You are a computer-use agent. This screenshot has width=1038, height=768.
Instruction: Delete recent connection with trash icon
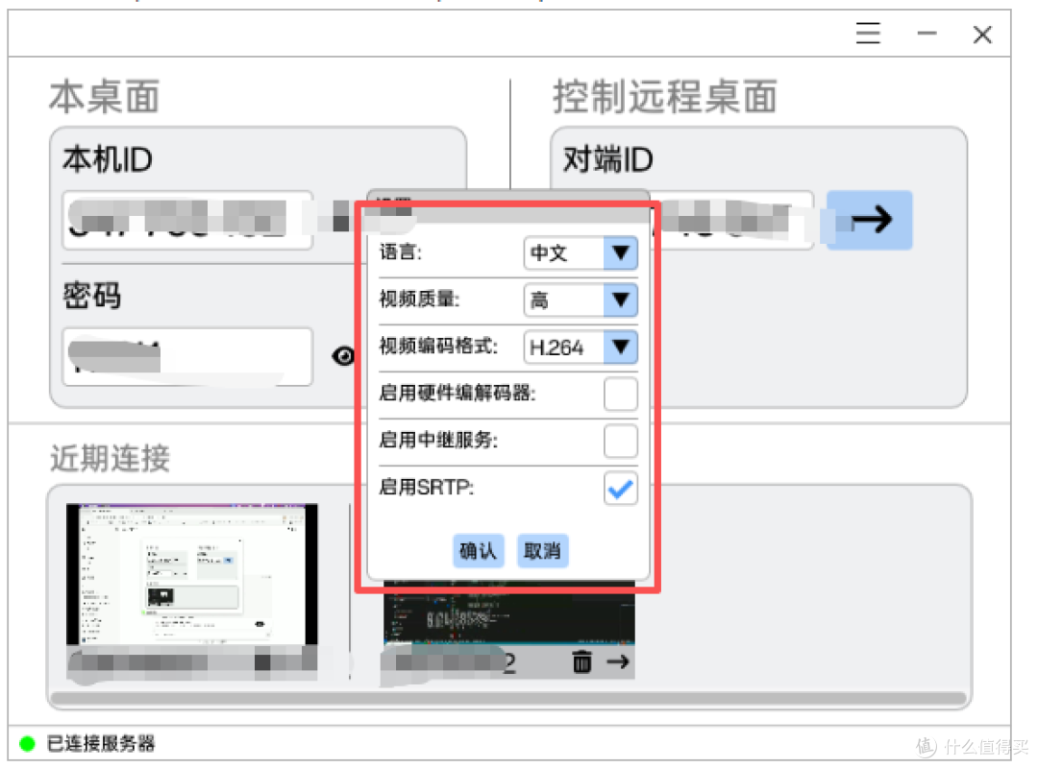point(581,660)
